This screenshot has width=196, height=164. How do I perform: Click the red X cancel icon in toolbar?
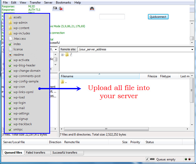pos(61,9)
